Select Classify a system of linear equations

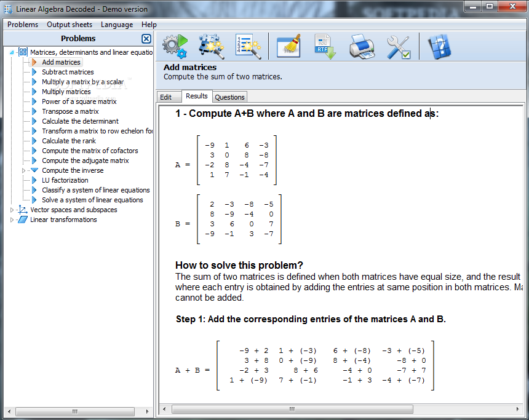coord(96,190)
